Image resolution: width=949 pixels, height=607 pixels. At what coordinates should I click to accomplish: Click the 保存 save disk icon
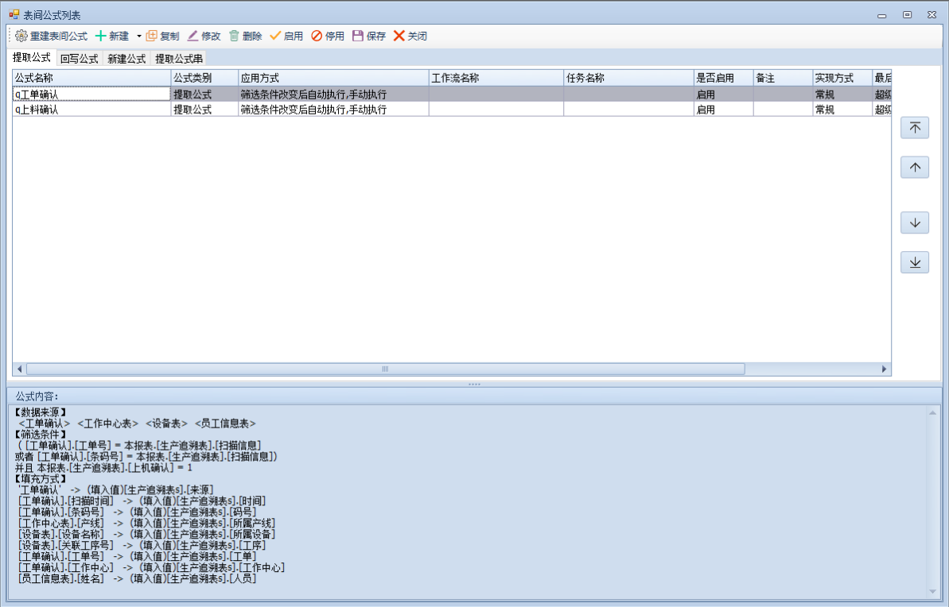(358, 36)
